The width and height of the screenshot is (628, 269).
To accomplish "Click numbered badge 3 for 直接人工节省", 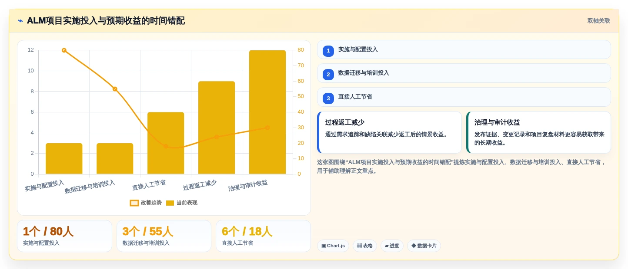I will [x=328, y=98].
